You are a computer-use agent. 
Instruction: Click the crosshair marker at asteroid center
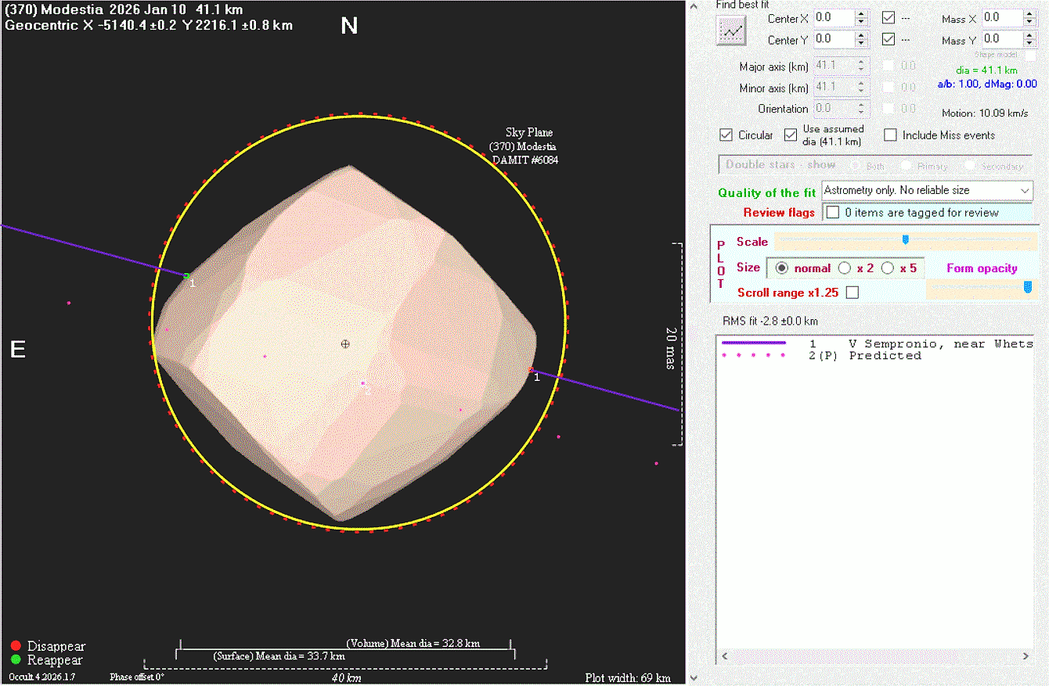click(x=345, y=343)
